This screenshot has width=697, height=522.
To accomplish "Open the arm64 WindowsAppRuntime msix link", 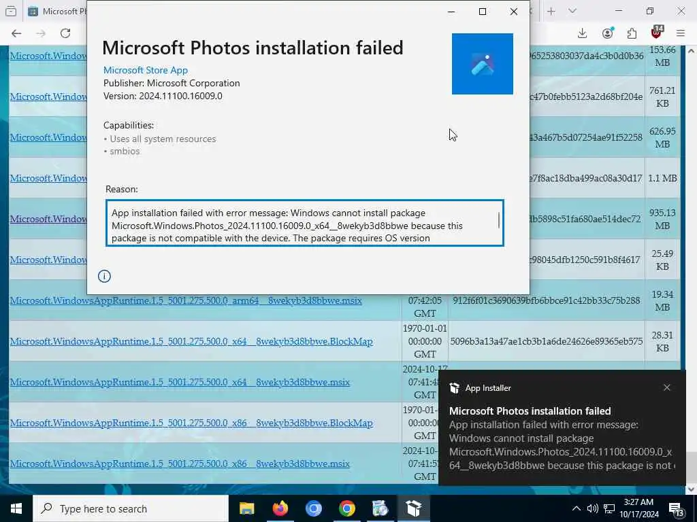I will [186, 300].
